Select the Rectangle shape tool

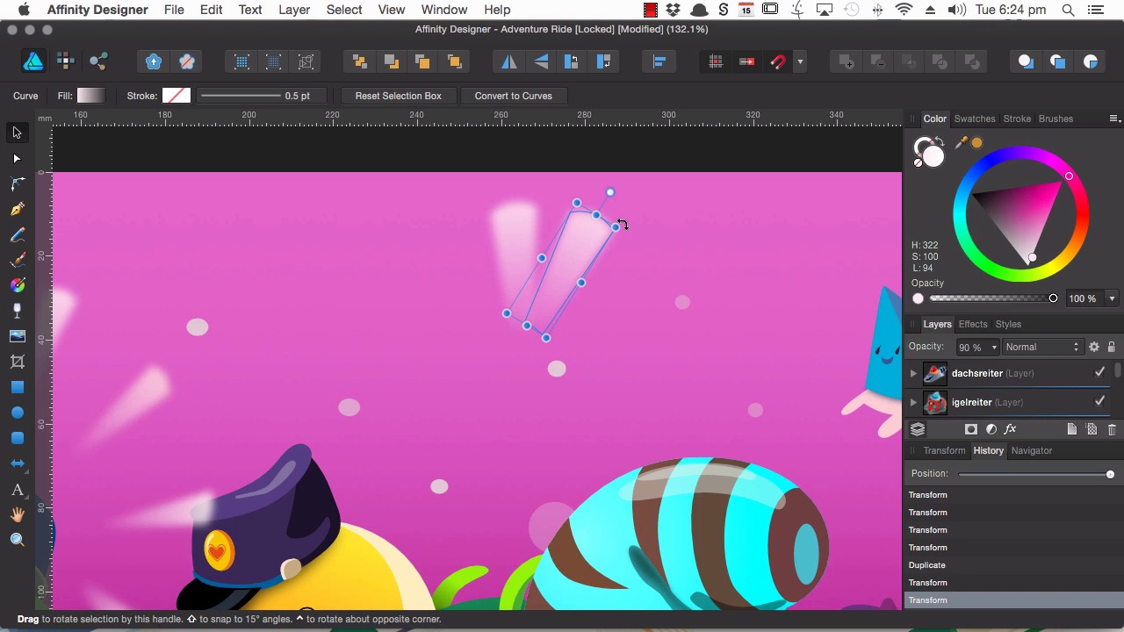pos(17,387)
